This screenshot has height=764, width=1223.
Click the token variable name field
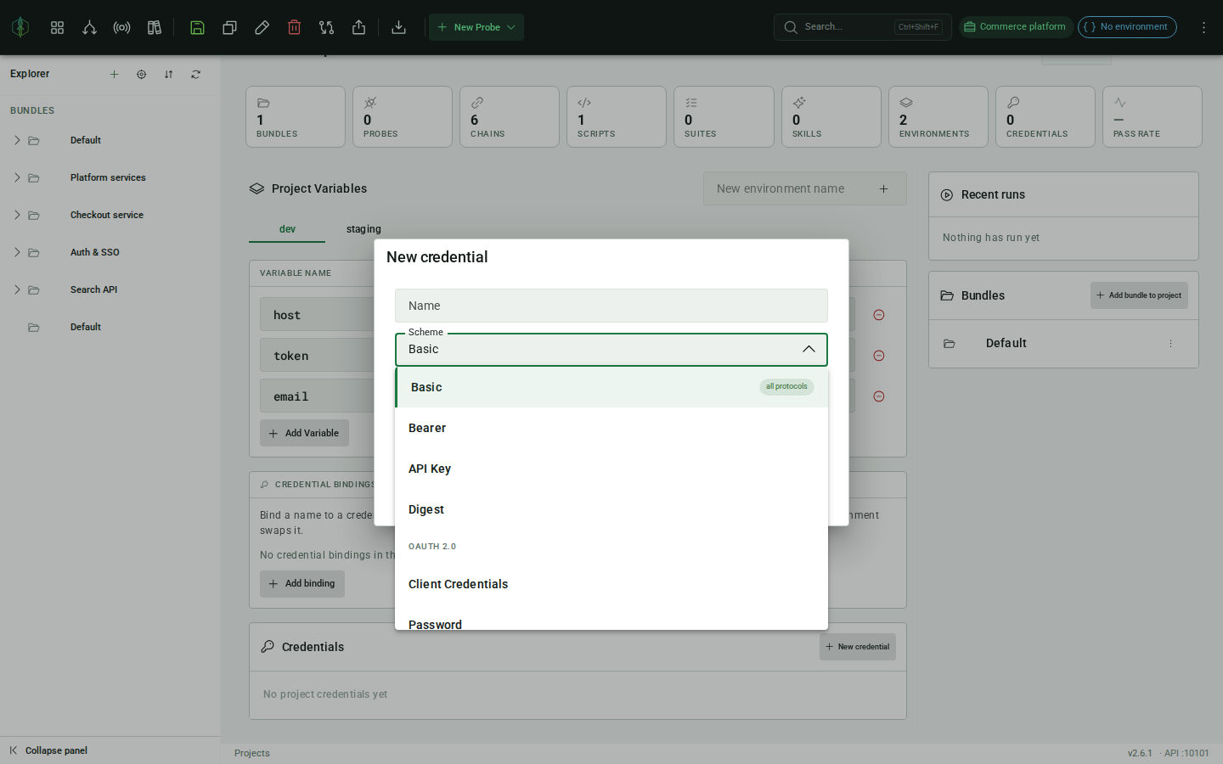click(318, 356)
